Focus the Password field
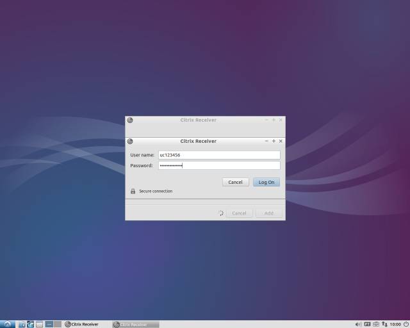 [x=219, y=165]
